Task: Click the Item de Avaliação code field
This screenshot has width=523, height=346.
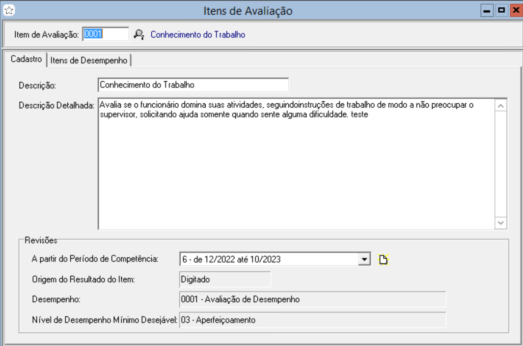Action: (x=105, y=34)
